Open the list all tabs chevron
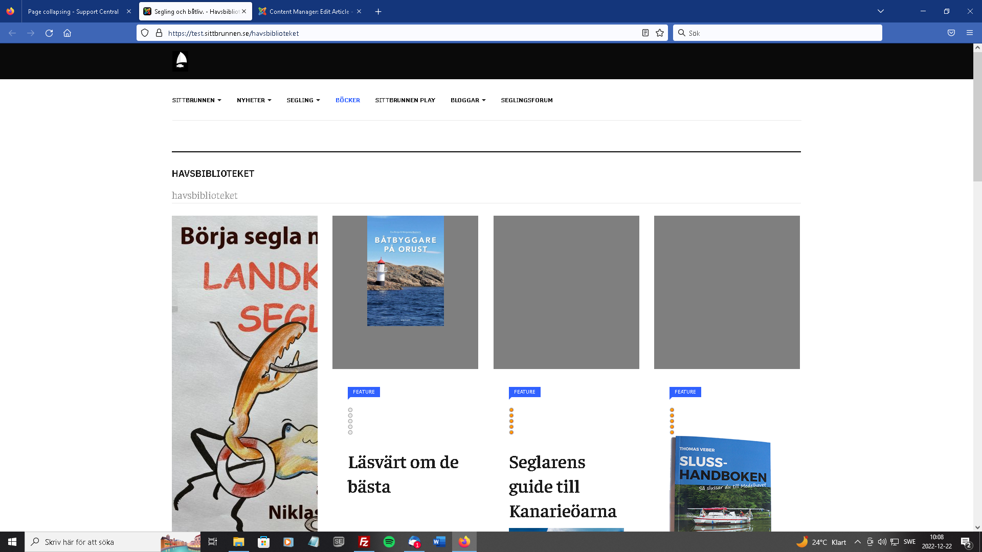Screen dimensions: 982x552 pyautogui.click(x=881, y=11)
